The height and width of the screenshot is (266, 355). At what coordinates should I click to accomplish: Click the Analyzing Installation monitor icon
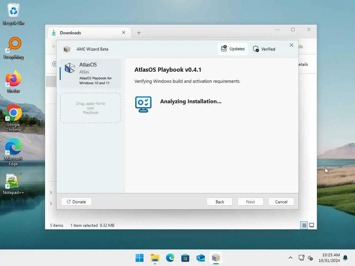point(143,104)
